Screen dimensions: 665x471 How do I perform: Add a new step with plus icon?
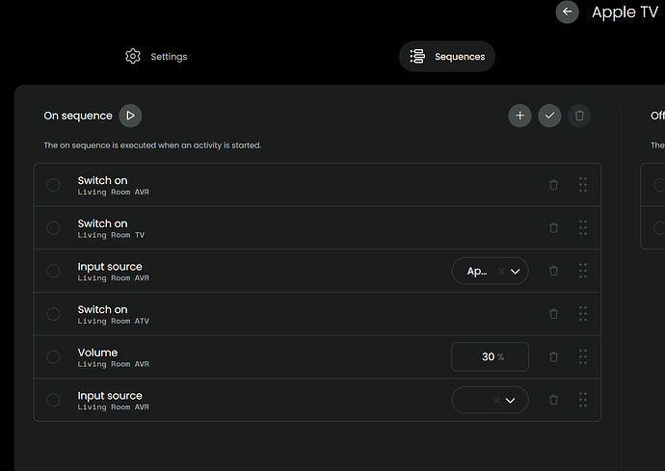point(520,116)
